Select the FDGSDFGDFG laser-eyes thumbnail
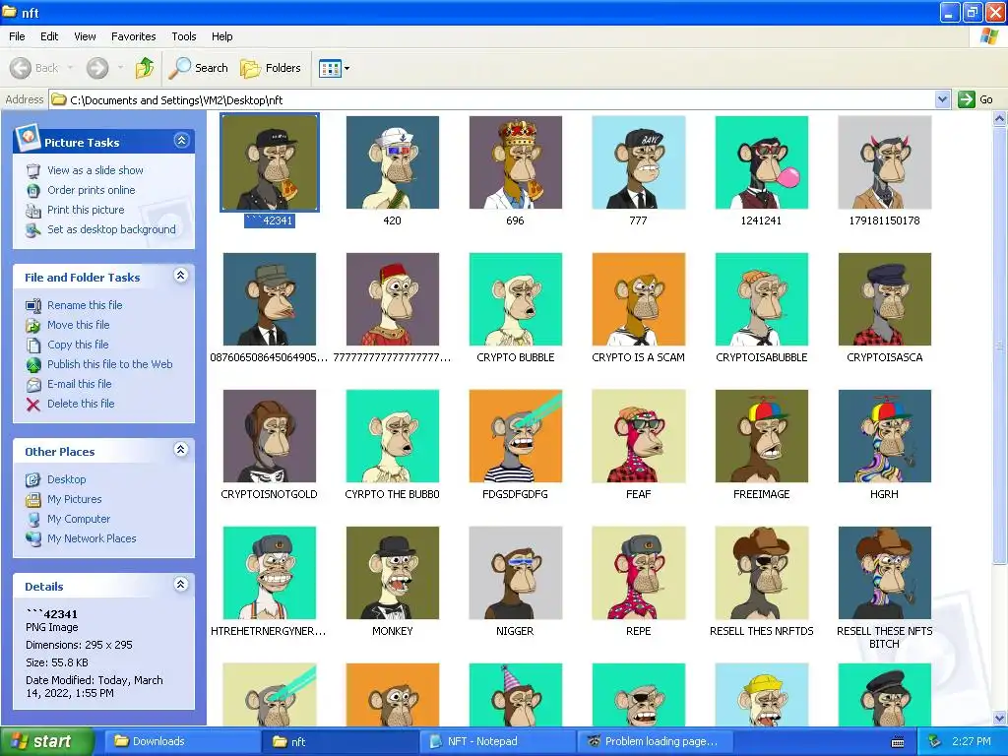 pyautogui.click(x=516, y=436)
